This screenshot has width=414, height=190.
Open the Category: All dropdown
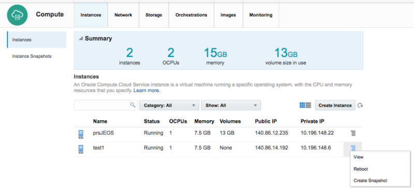(169, 105)
